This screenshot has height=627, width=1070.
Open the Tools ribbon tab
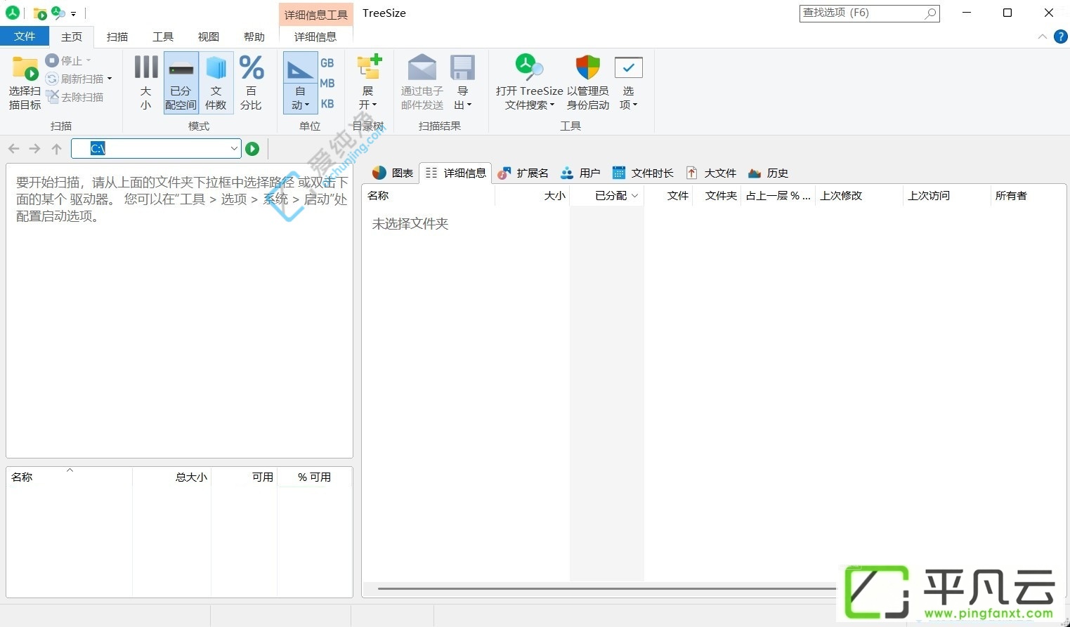click(x=163, y=37)
